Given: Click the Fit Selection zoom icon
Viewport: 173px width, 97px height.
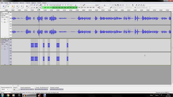Looking at the screenshot, I should pyautogui.click(x=141, y=5).
